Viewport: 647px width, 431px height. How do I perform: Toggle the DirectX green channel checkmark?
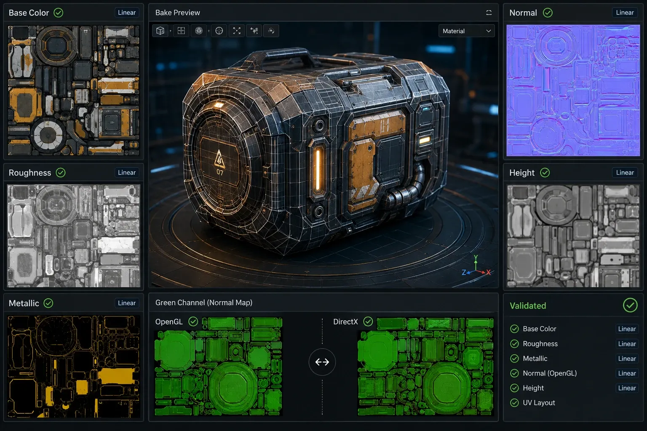coord(368,322)
